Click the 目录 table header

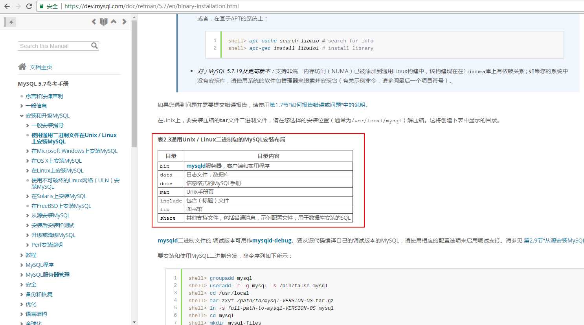click(171, 156)
